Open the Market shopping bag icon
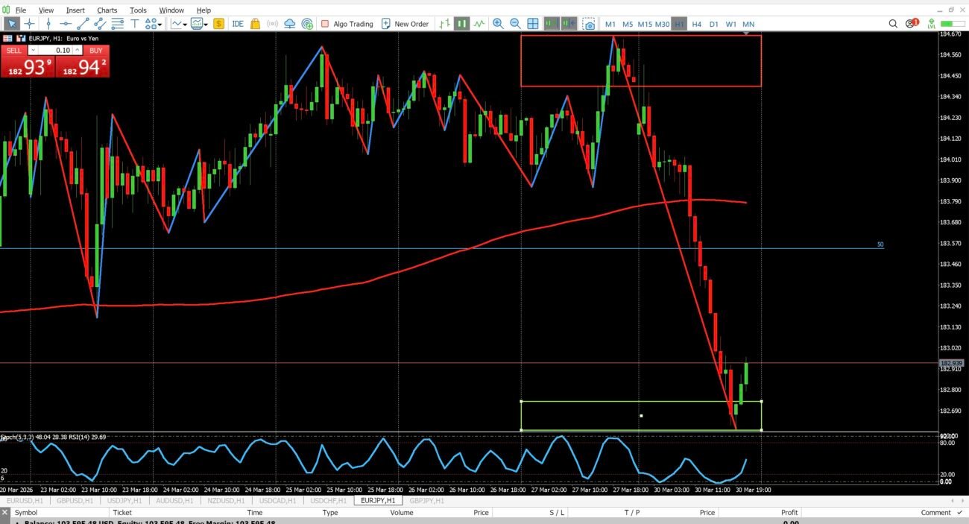Screen dimensions: 969x524 [256, 24]
